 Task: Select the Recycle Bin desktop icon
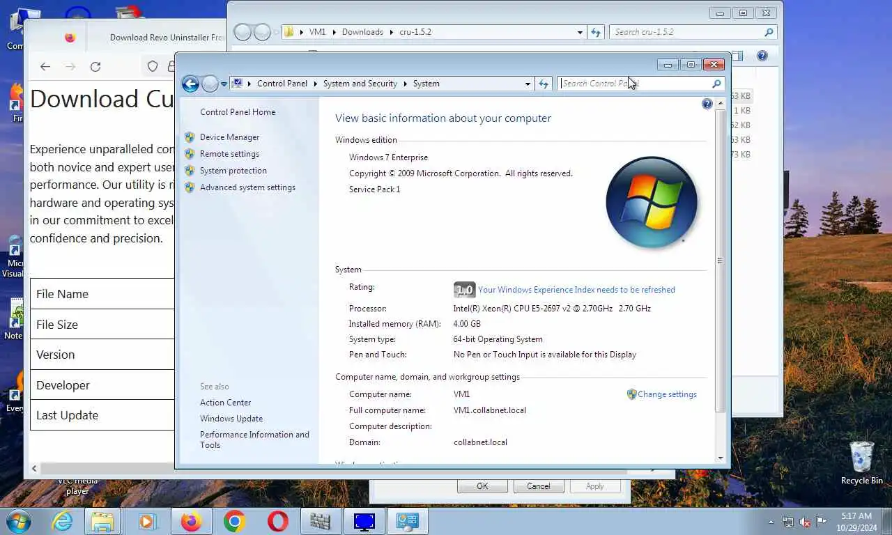pyautogui.click(x=861, y=463)
